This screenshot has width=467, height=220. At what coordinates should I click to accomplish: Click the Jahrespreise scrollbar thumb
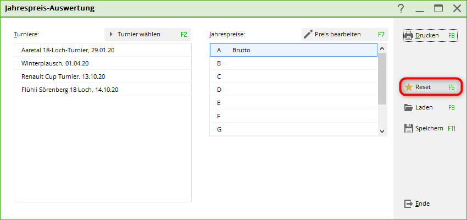pyautogui.click(x=382, y=78)
